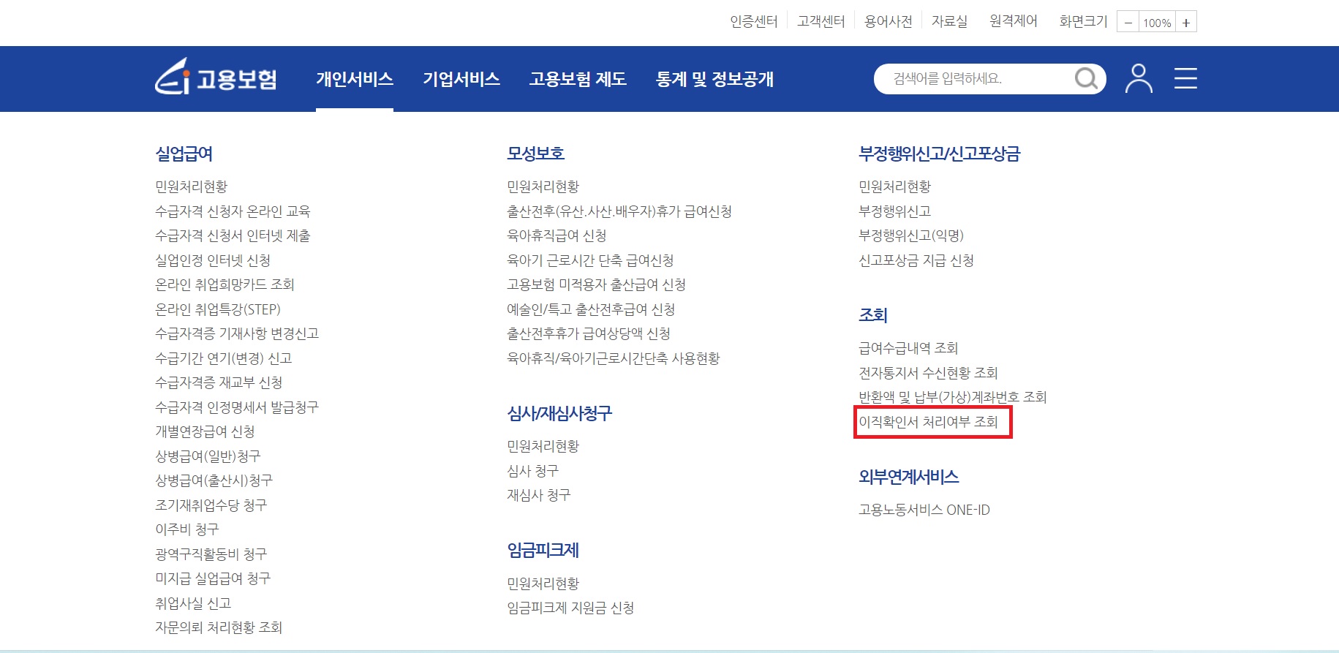Screen dimensions: 1339x653
Task: Open 부정행위신고(익명)
Action: [911, 235]
